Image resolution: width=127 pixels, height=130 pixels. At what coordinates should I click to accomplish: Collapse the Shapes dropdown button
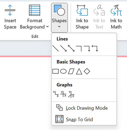(59, 18)
